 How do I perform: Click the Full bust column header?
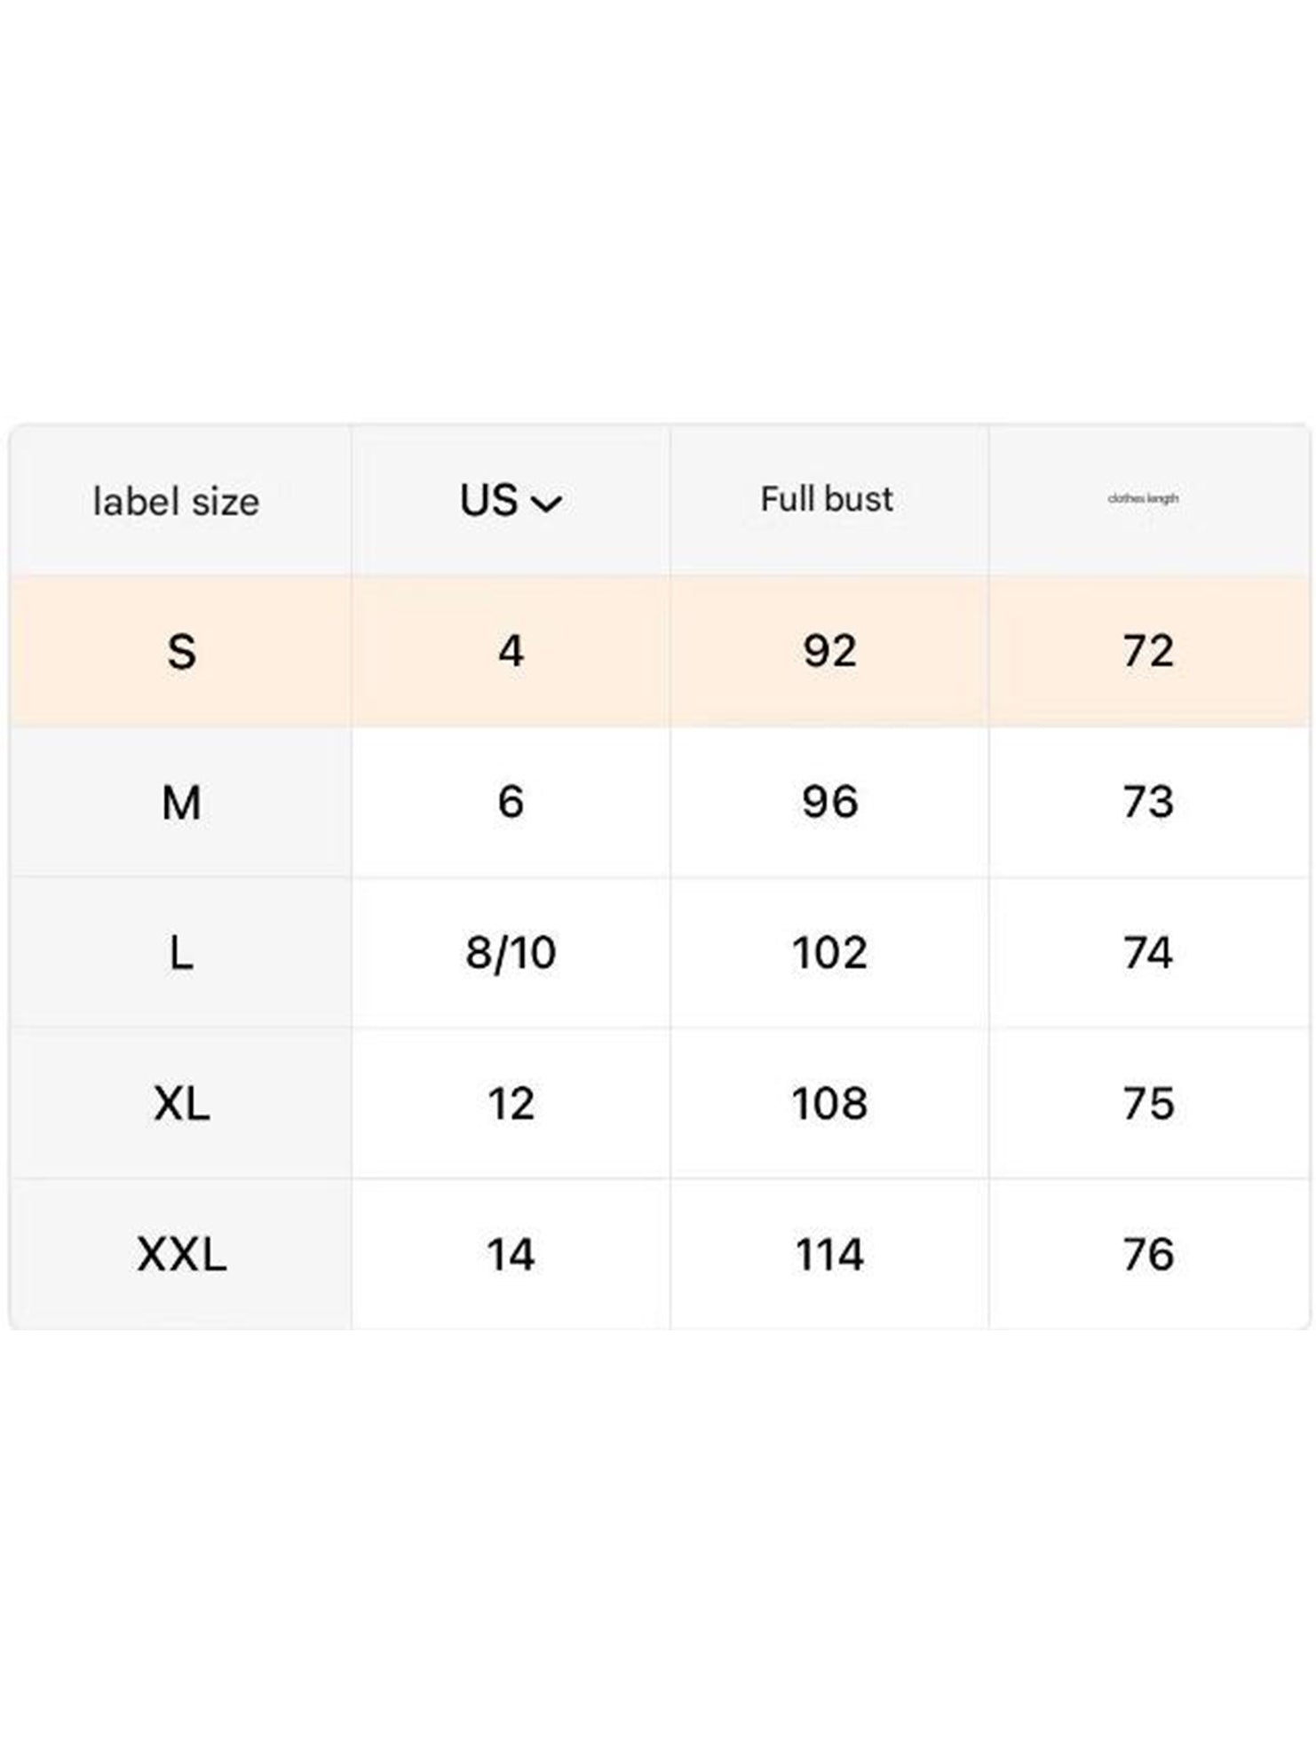(x=827, y=499)
